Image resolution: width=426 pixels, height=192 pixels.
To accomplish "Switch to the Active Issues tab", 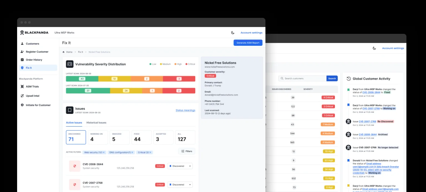I will click(x=74, y=123).
